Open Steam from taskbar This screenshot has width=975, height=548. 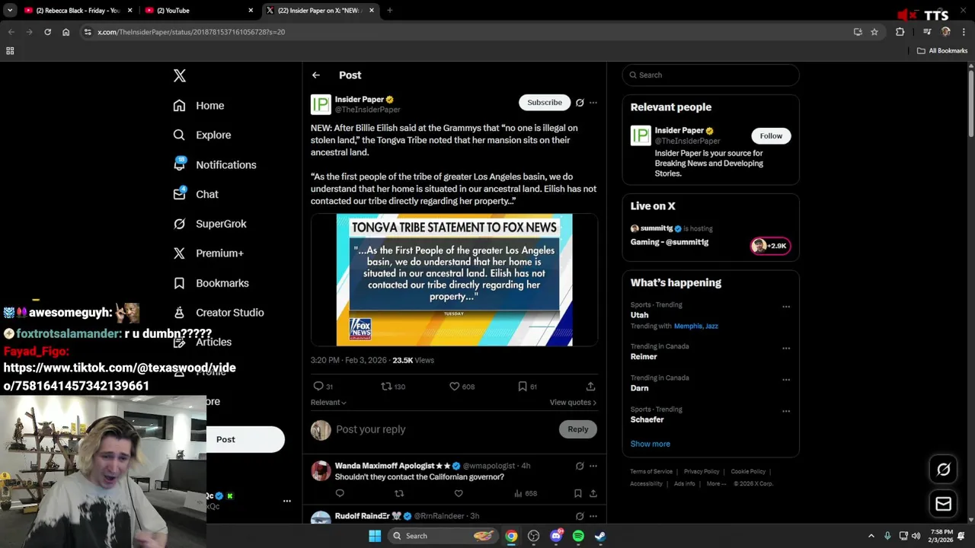click(x=600, y=536)
